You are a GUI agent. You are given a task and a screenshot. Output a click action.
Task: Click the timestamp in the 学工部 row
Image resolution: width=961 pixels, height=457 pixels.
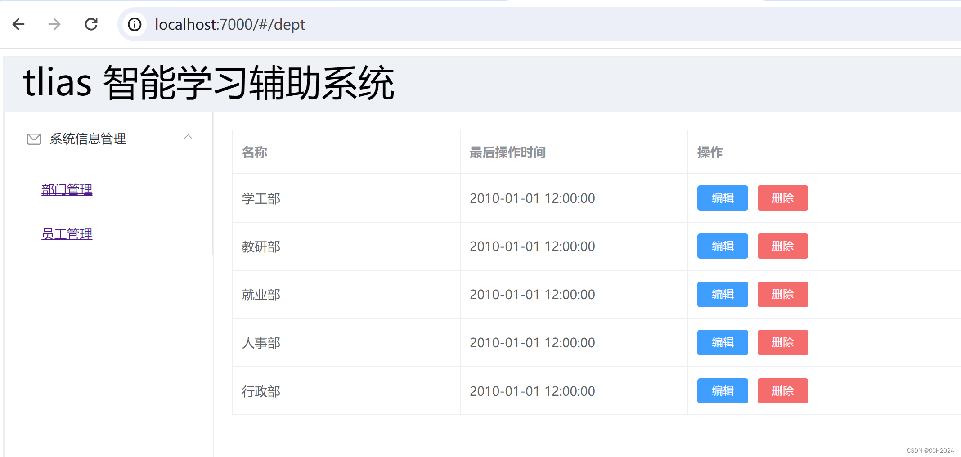532,198
